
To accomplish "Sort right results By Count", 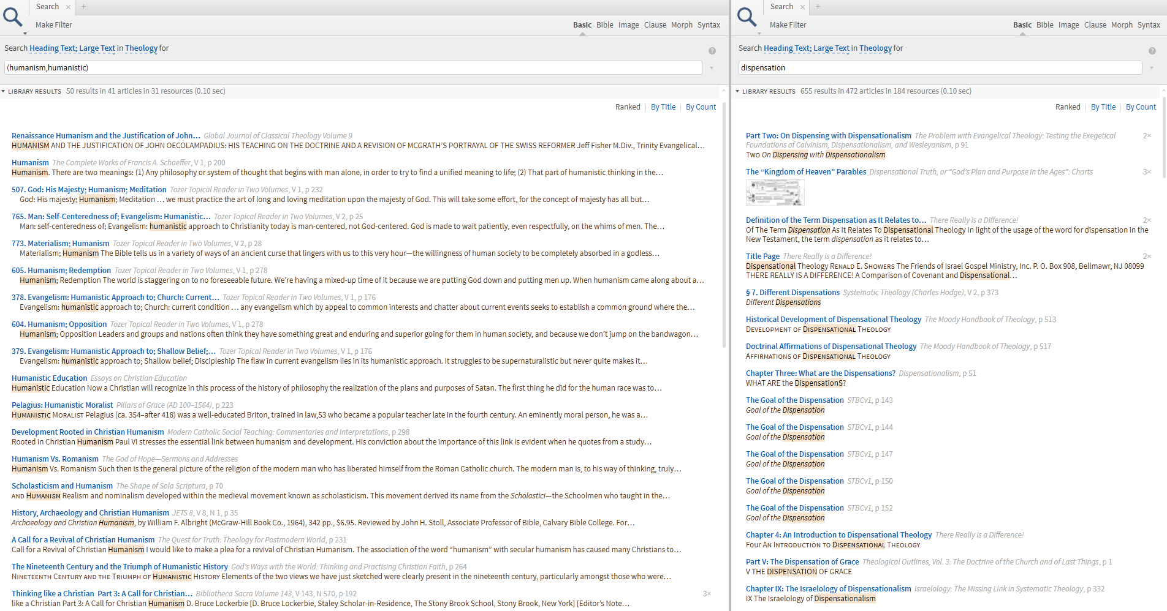I will pos(1141,107).
